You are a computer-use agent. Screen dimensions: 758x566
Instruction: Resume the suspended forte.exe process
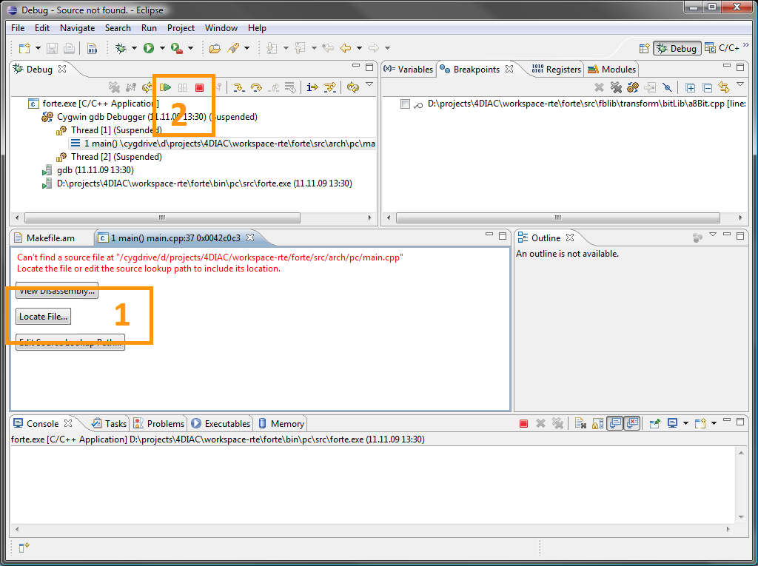(x=166, y=87)
